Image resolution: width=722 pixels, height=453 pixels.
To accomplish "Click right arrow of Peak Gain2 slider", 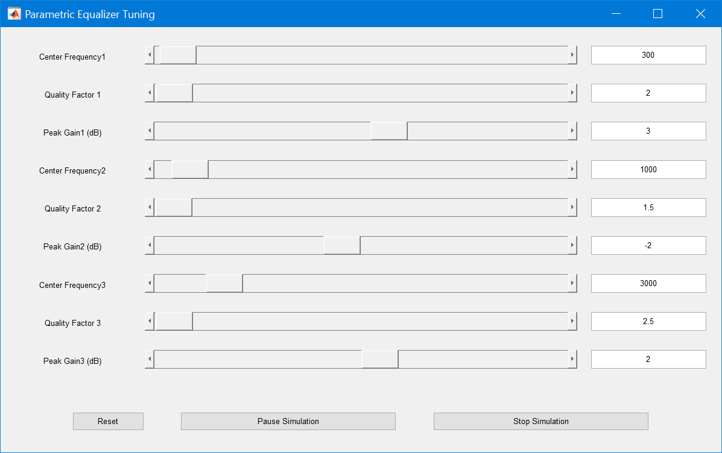I will coord(572,245).
